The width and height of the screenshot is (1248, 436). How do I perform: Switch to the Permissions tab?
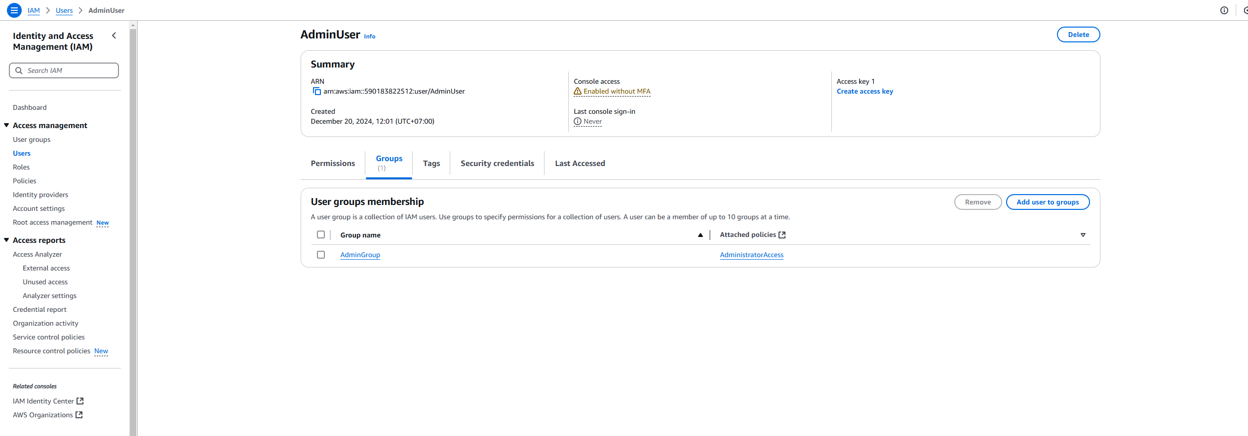tap(333, 163)
